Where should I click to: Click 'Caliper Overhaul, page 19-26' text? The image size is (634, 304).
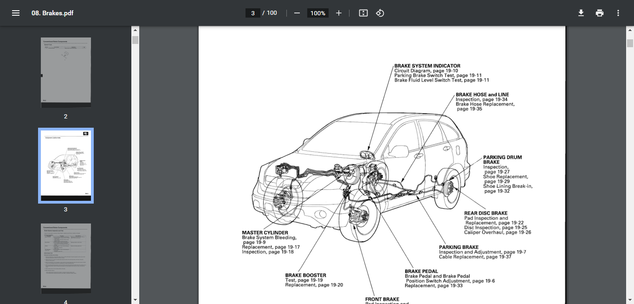[x=498, y=232]
